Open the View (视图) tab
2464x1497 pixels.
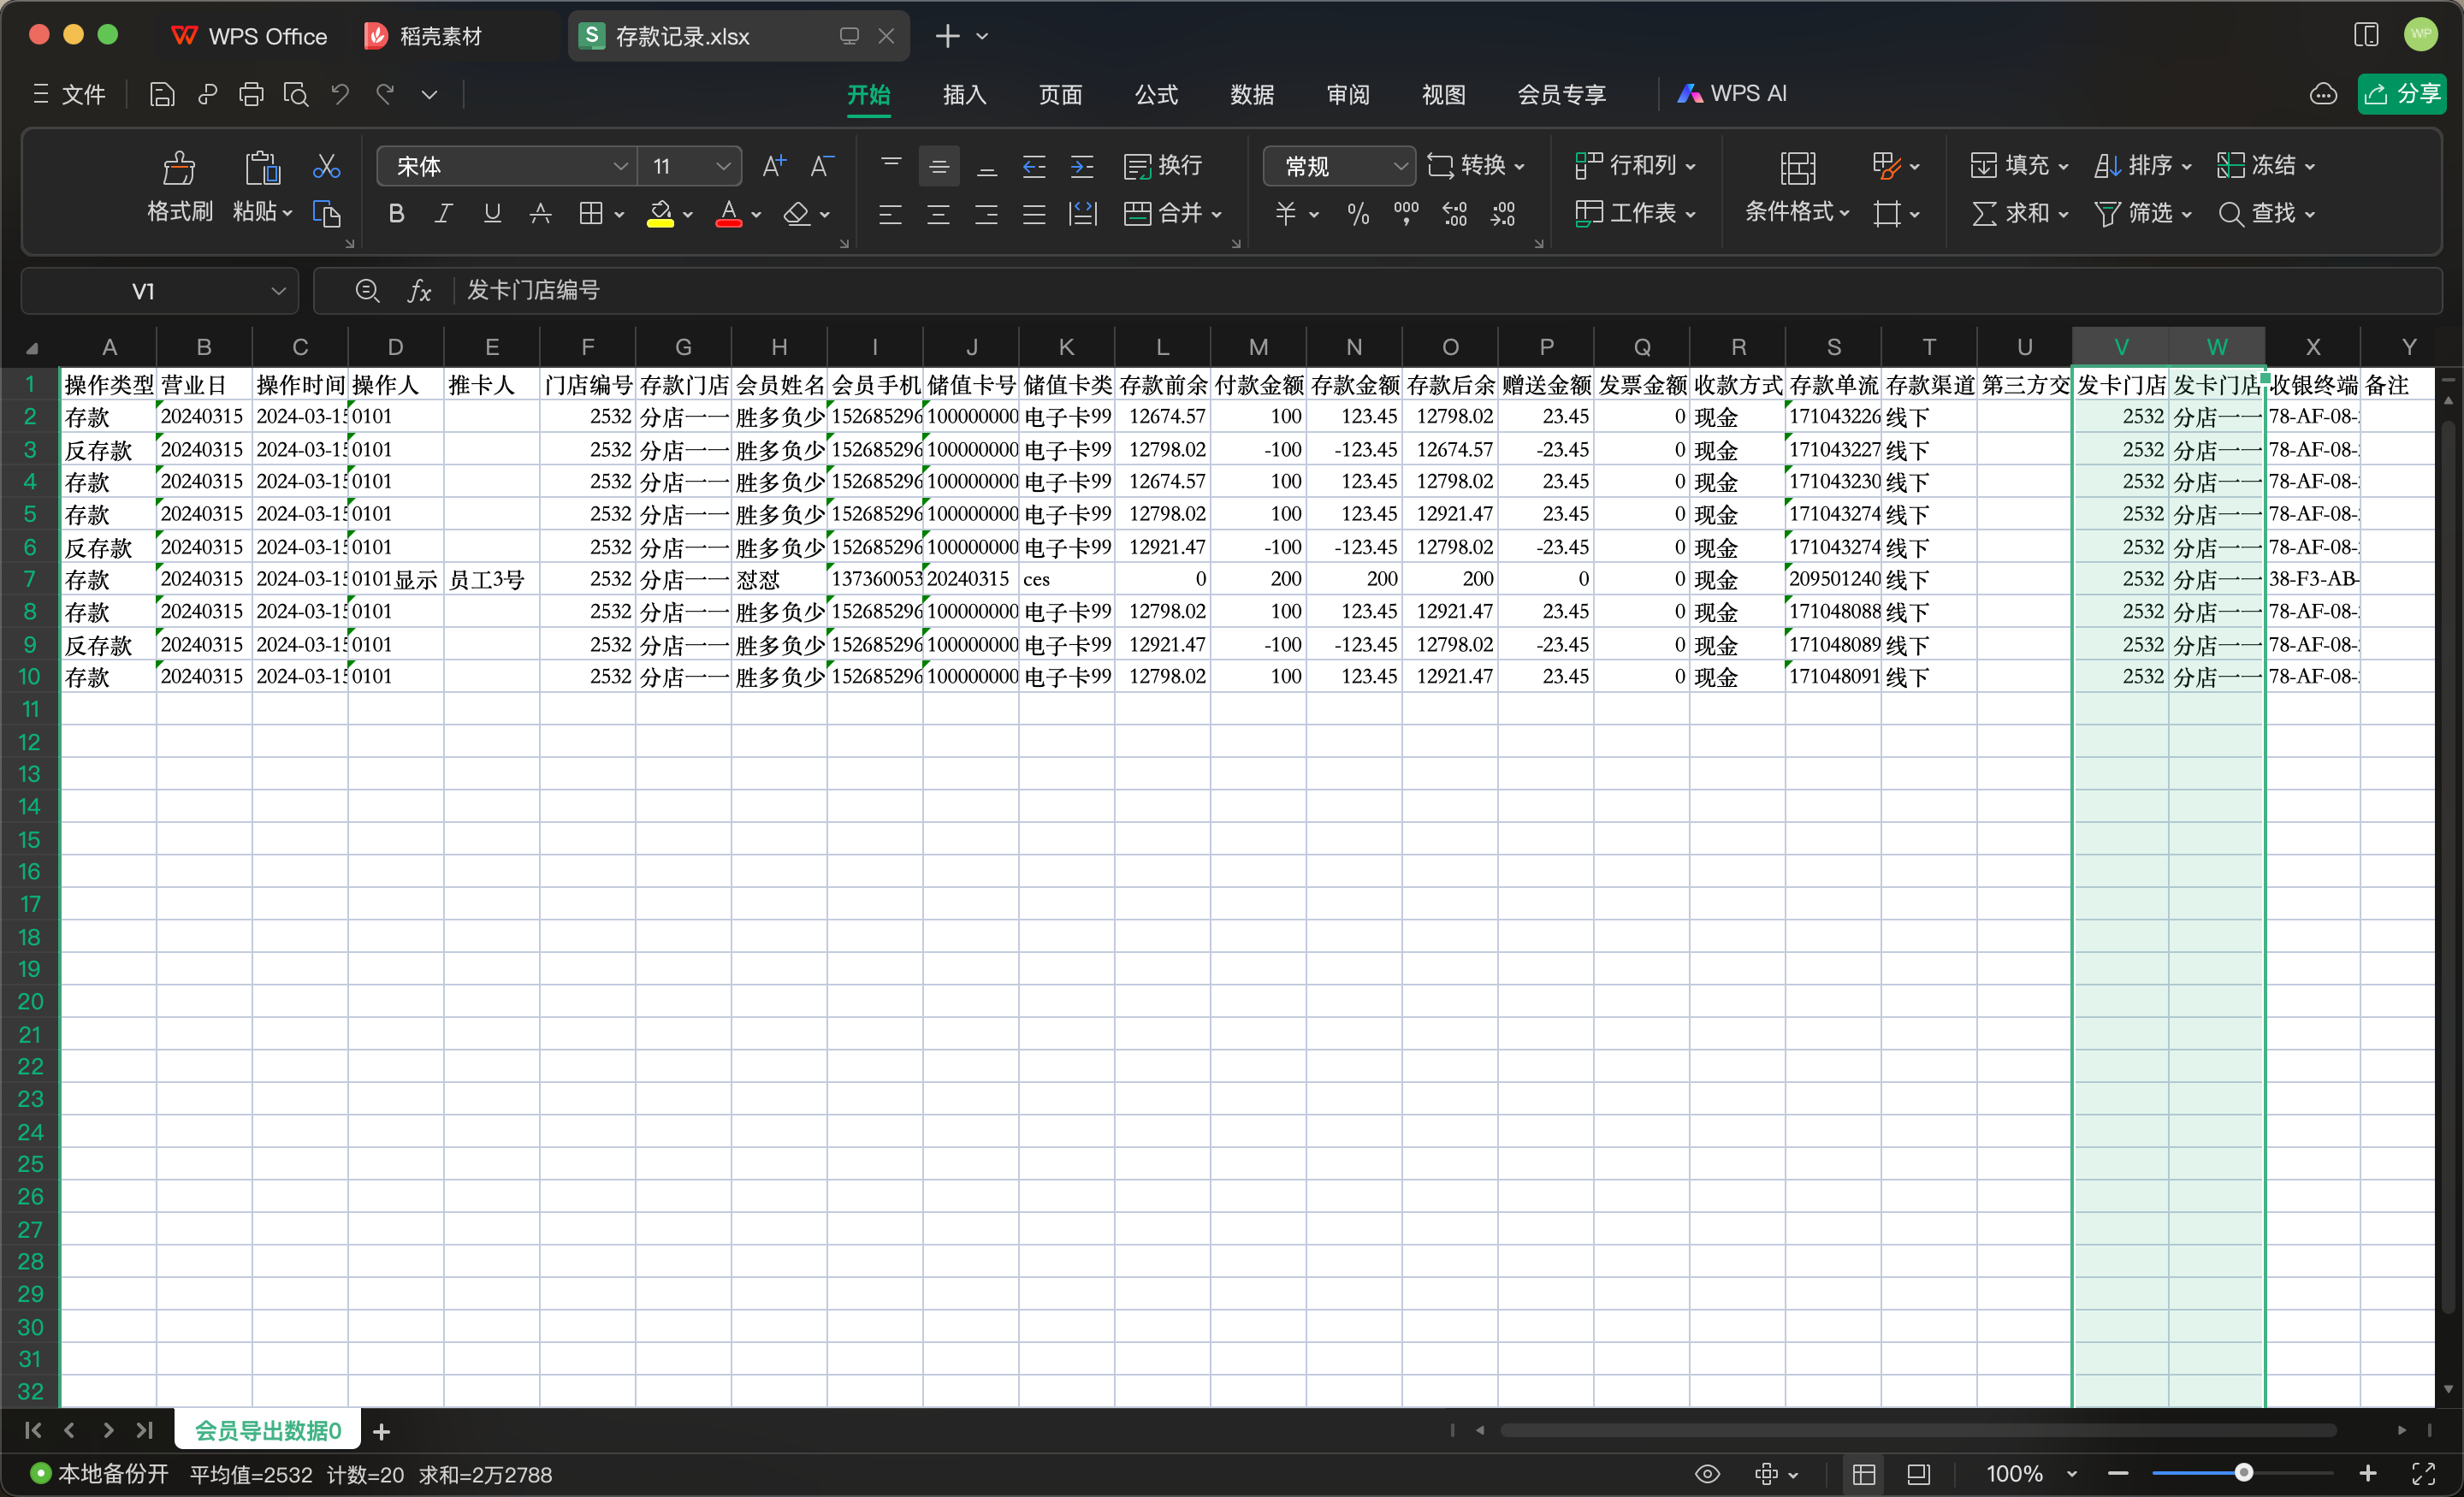click(1443, 94)
